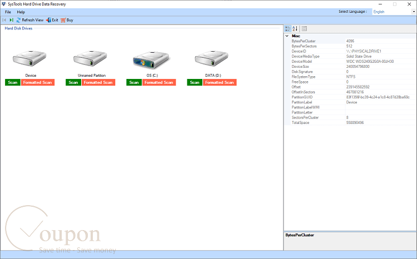Click the OS (C:) label text
Screen dimensions: 417x259
(152, 76)
